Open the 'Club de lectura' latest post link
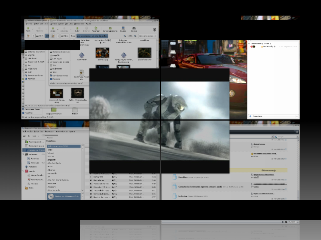Viewport: 321px width, 240px height. [x=259, y=144]
